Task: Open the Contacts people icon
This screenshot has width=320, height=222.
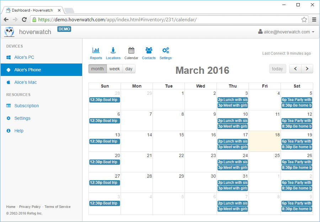Action: coord(149,50)
